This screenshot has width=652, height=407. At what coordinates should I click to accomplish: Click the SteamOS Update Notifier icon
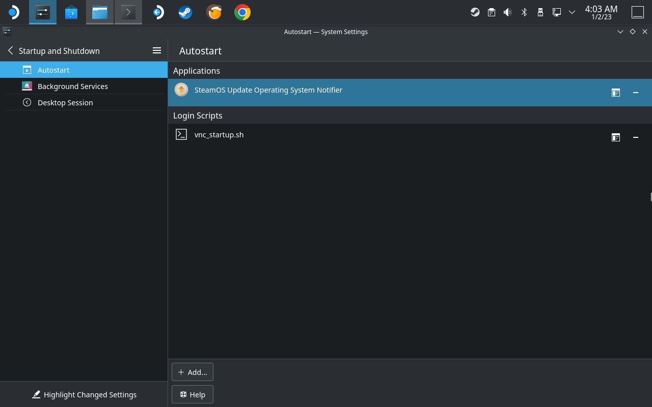click(181, 90)
